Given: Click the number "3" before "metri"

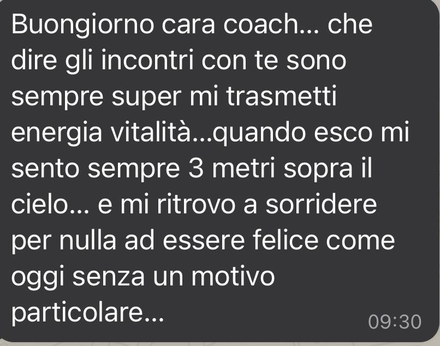Looking at the screenshot, I should [196, 168].
